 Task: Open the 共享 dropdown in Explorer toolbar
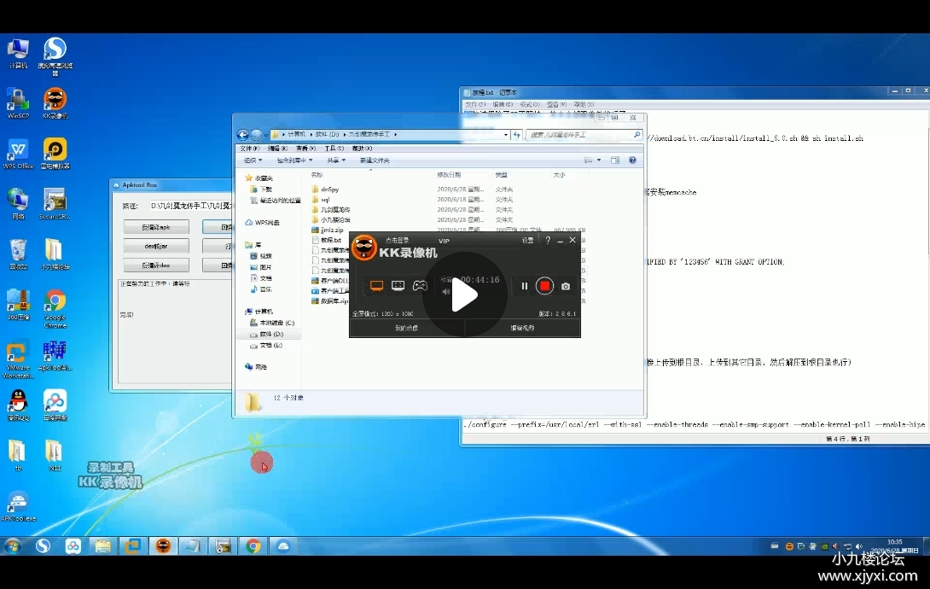336,160
